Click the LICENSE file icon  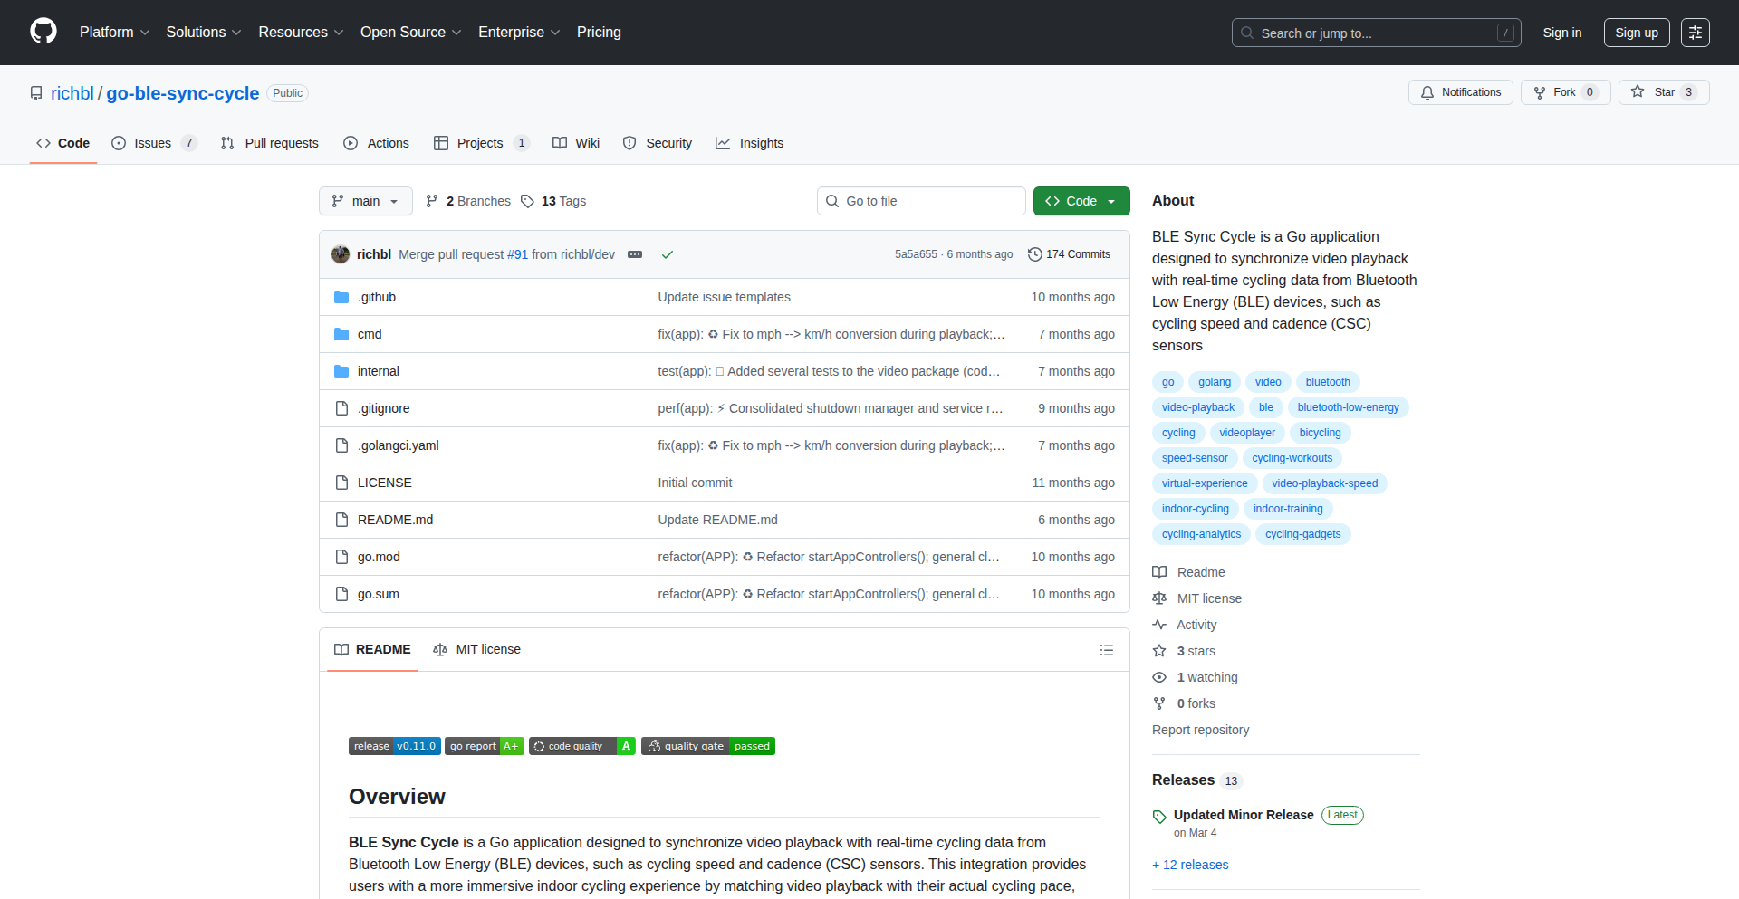point(341,483)
